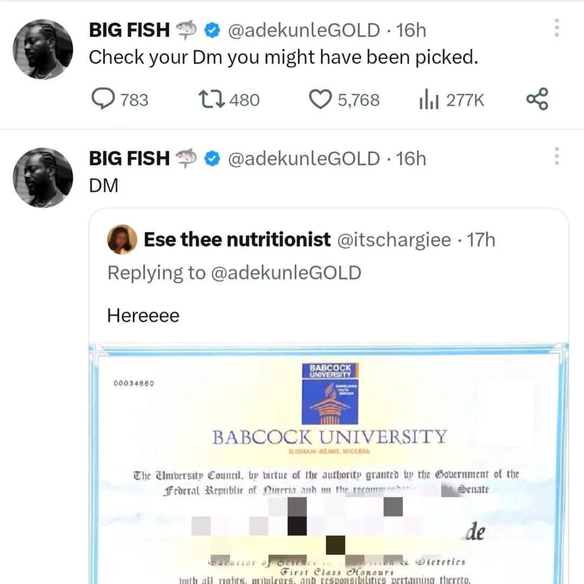Open quoted tweet text 'Hereeee'

tap(143, 315)
